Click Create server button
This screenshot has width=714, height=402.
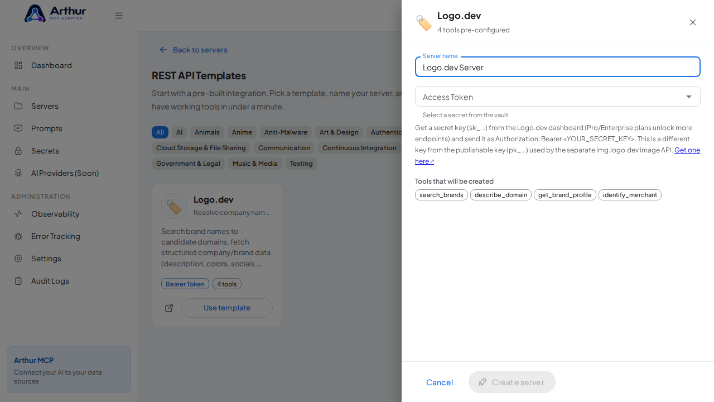coord(512,382)
